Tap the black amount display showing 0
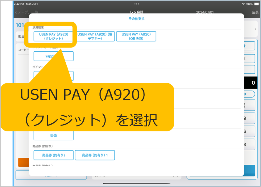Image resolution: width=261 pixels, height=187 pixels. (x=250, y=83)
